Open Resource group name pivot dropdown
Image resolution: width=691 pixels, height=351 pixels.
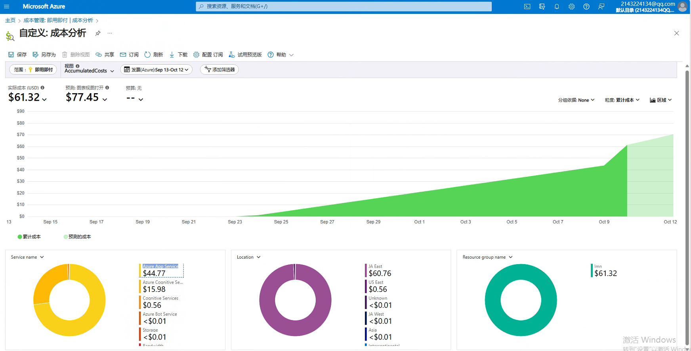[x=487, y=257]
